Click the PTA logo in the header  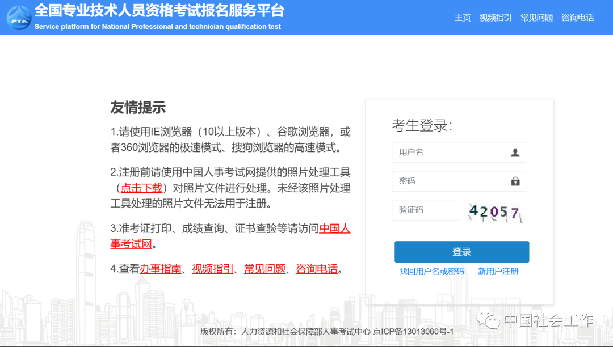pyautogui.click(x=19, y=18)
